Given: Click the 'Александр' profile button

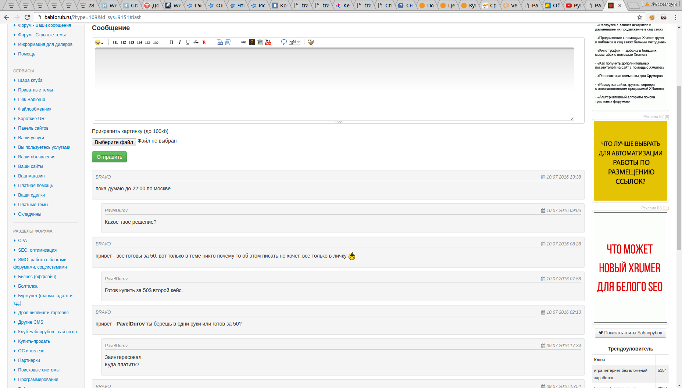Looking at the screenshot, I should pyautogui.click(x=661, y=4).
